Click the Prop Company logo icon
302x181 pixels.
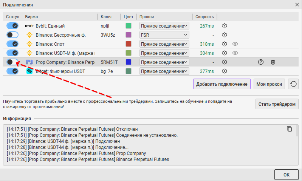point(29,62)
